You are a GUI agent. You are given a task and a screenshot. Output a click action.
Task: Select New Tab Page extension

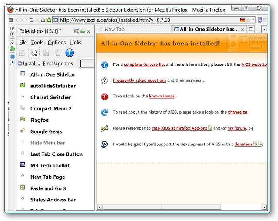[x=55, y=177]
